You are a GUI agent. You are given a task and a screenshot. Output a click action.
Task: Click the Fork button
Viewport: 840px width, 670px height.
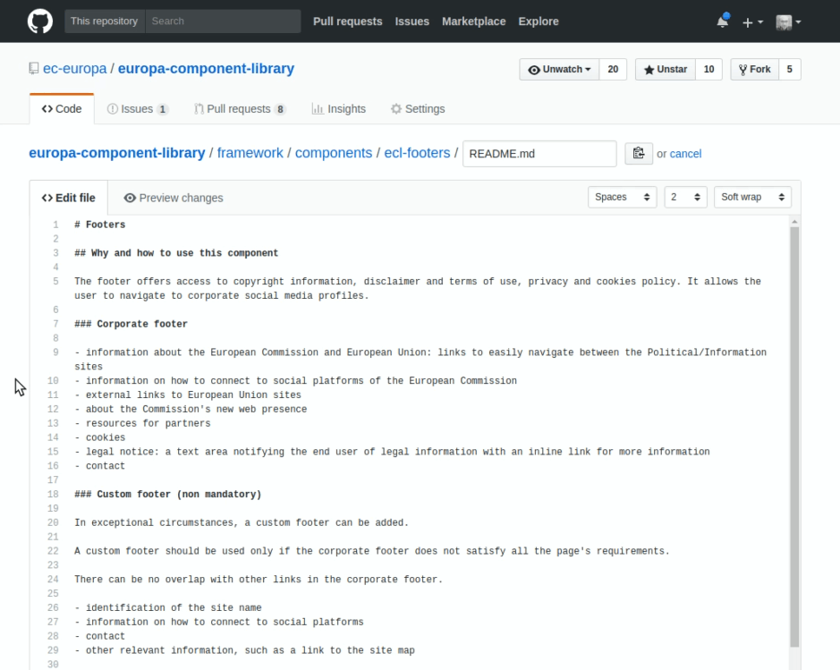[754, 70]
